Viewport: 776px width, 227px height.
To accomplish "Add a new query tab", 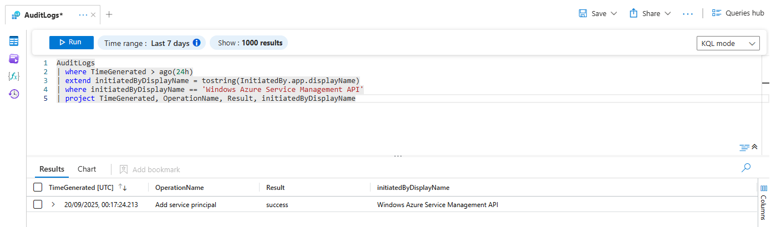I will [109, 14].
